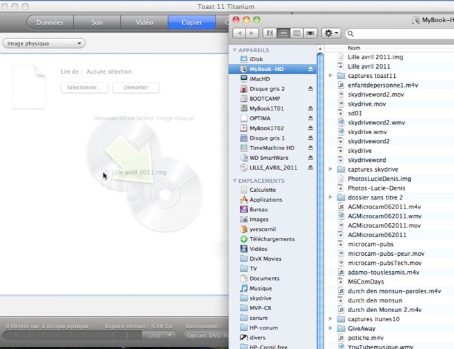Expand dossier sans titre 2
The width and height of the screenshot is (454, 349).
[x=330, y=197]
